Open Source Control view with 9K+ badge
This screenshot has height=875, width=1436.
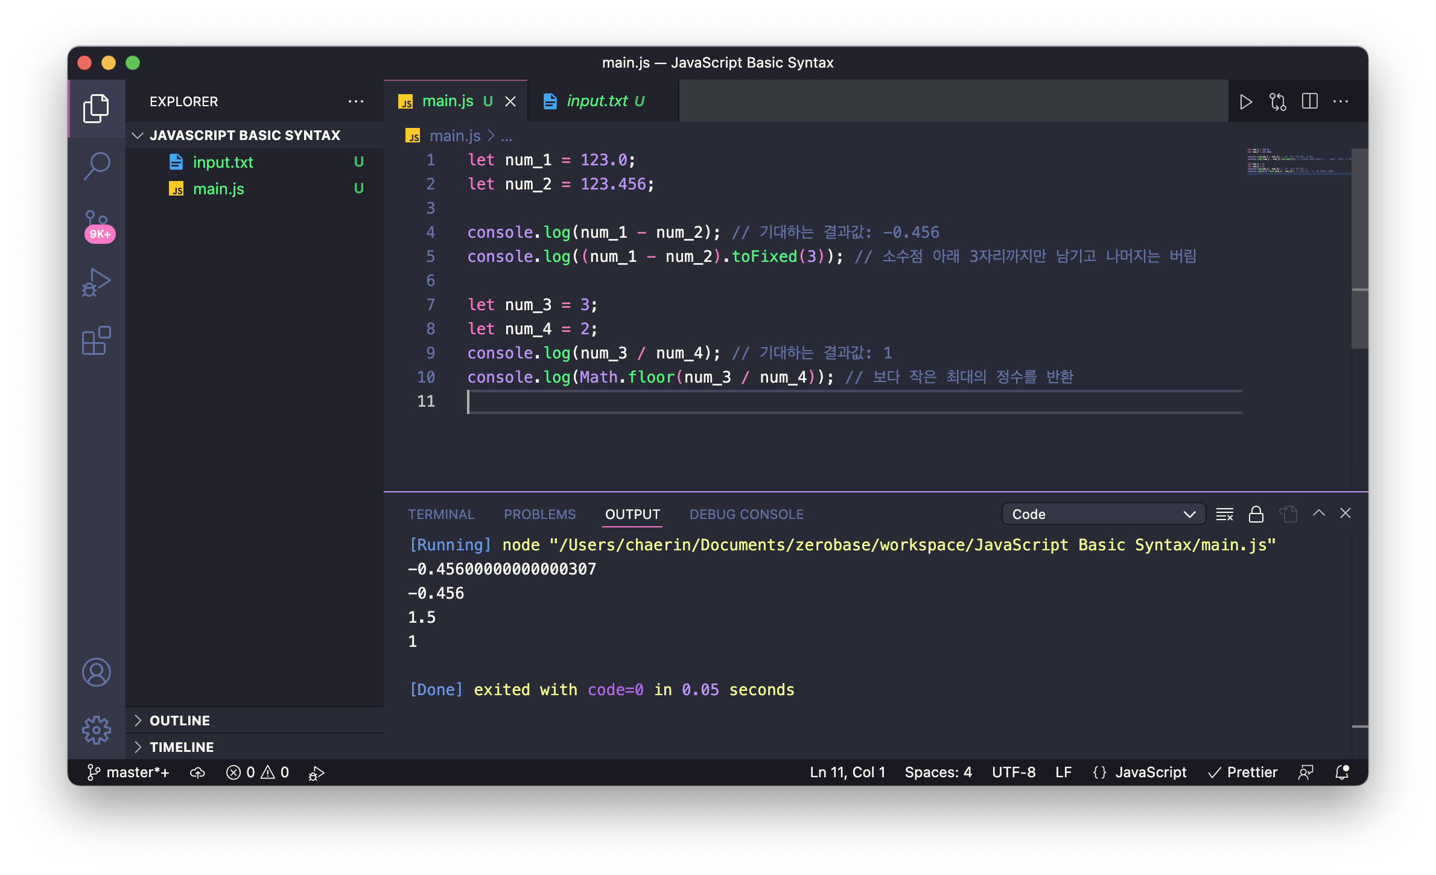click(97, 224)
